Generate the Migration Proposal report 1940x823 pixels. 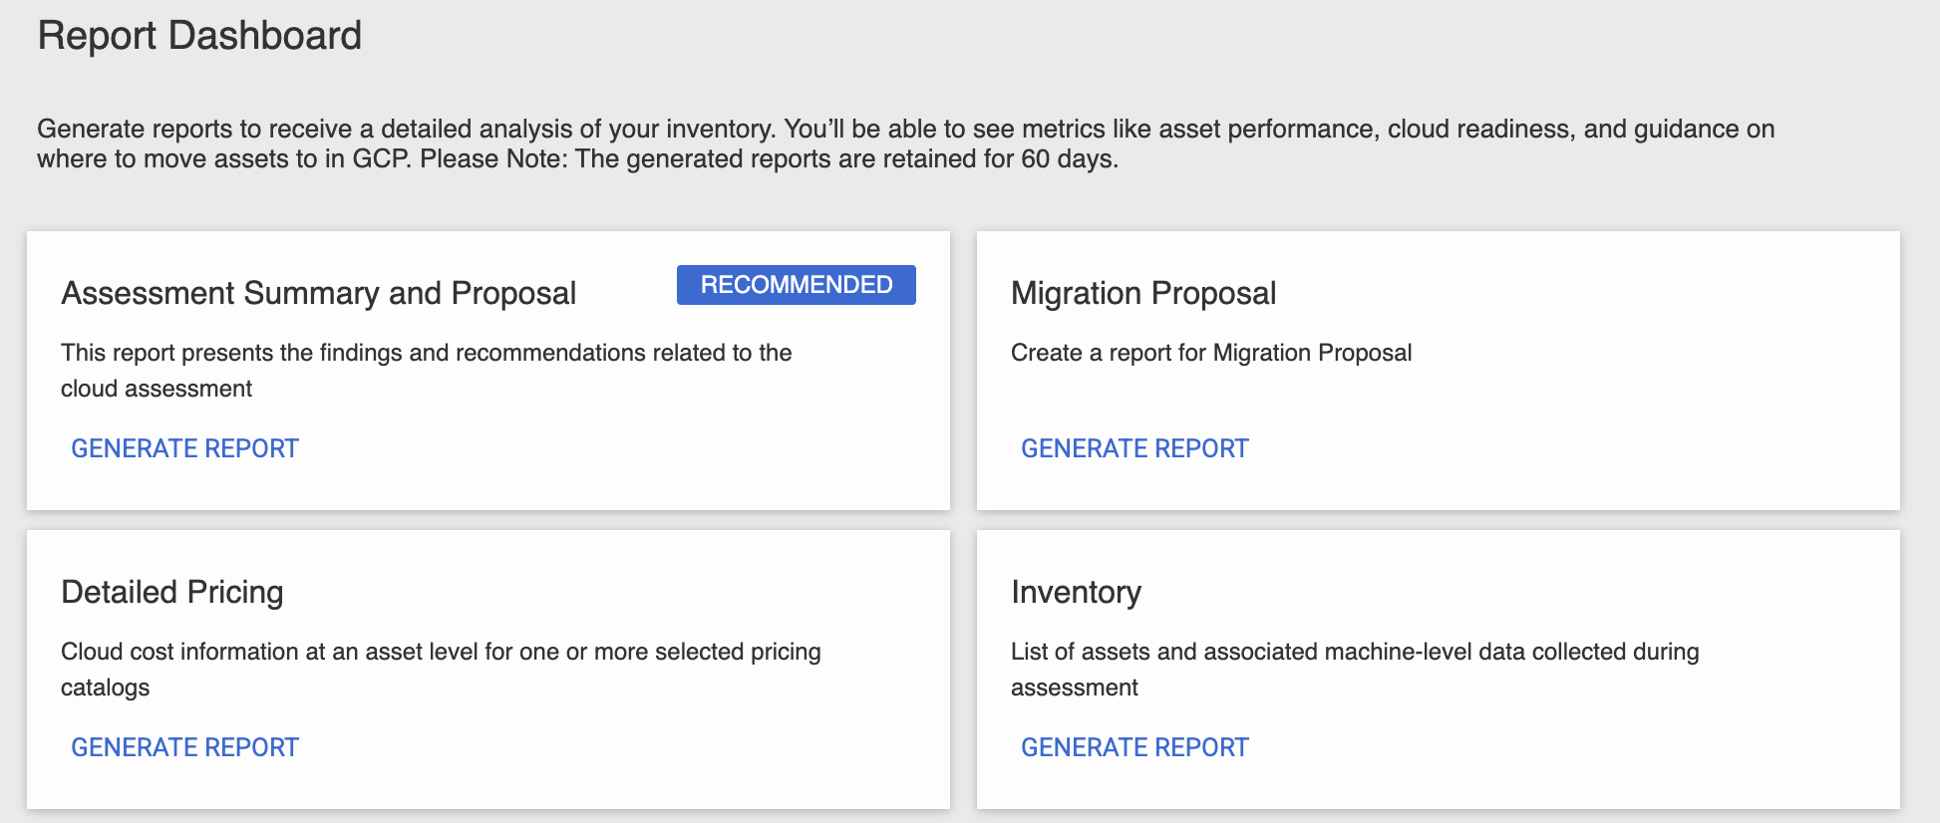pos(1134,448)
